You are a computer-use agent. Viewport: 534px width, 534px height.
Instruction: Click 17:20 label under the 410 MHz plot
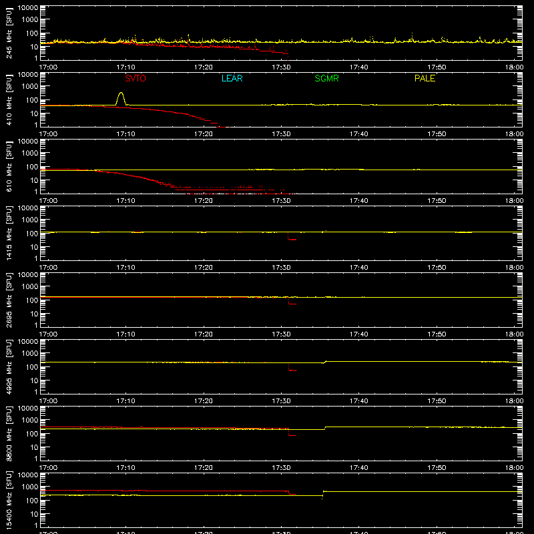pos(204,134)
